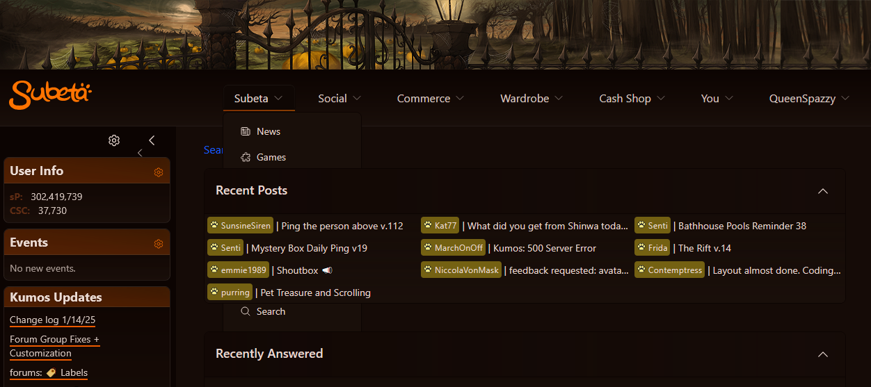Screen dimensions: 871x387
Task: Open the Social menu
Action: click(339, 99)
